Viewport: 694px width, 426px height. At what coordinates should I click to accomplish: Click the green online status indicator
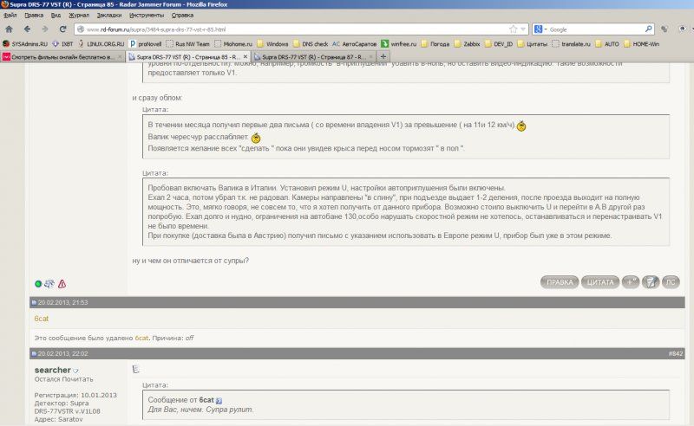(x=38, y=284)
